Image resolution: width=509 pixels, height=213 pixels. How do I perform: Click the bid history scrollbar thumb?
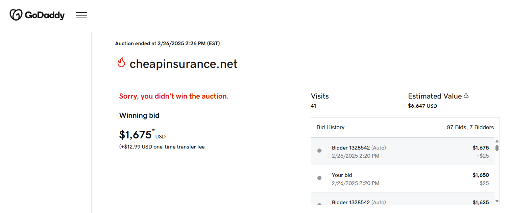[497, 148]
